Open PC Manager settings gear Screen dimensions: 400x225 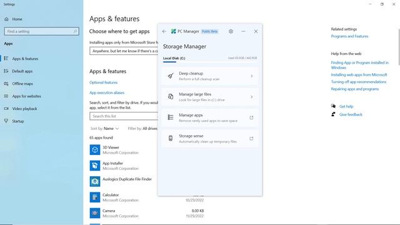(231, 31)
